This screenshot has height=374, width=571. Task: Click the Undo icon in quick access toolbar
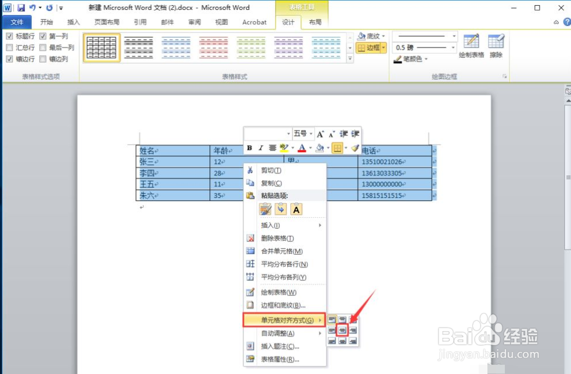[x=33, y=8]
